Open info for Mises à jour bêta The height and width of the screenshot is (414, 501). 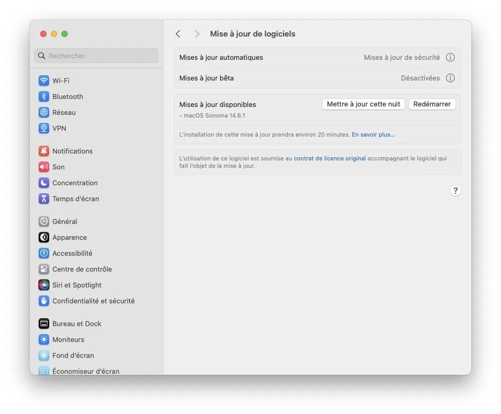(x=450, y=78)
